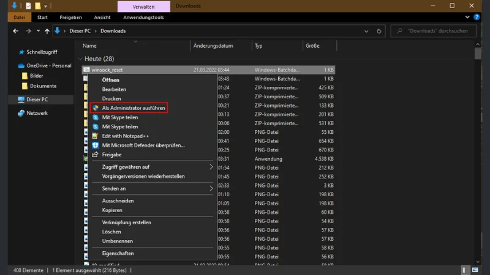Image resolution: width=490 pixels, height=275 pixels.
Task: Open Schnellzugriff in the navigation pane
Action: point(42,52)
